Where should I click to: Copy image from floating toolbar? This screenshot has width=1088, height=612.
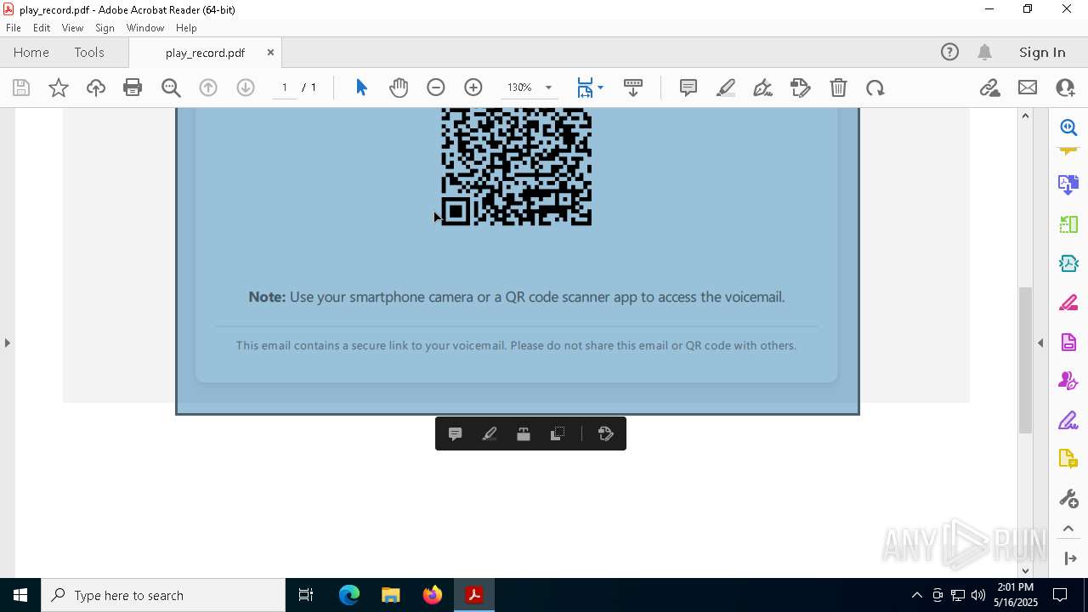pyautogui.click(x=558, y=433)
